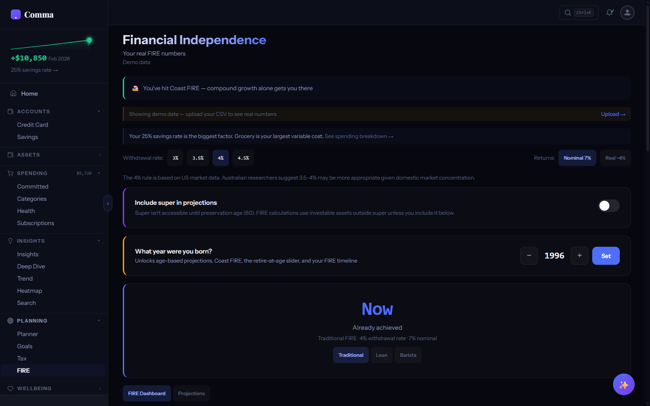The height and width of the screenshot is (406, 650).
Task: Collapse the Accounts sidebar section
Action: click(99, 111)
